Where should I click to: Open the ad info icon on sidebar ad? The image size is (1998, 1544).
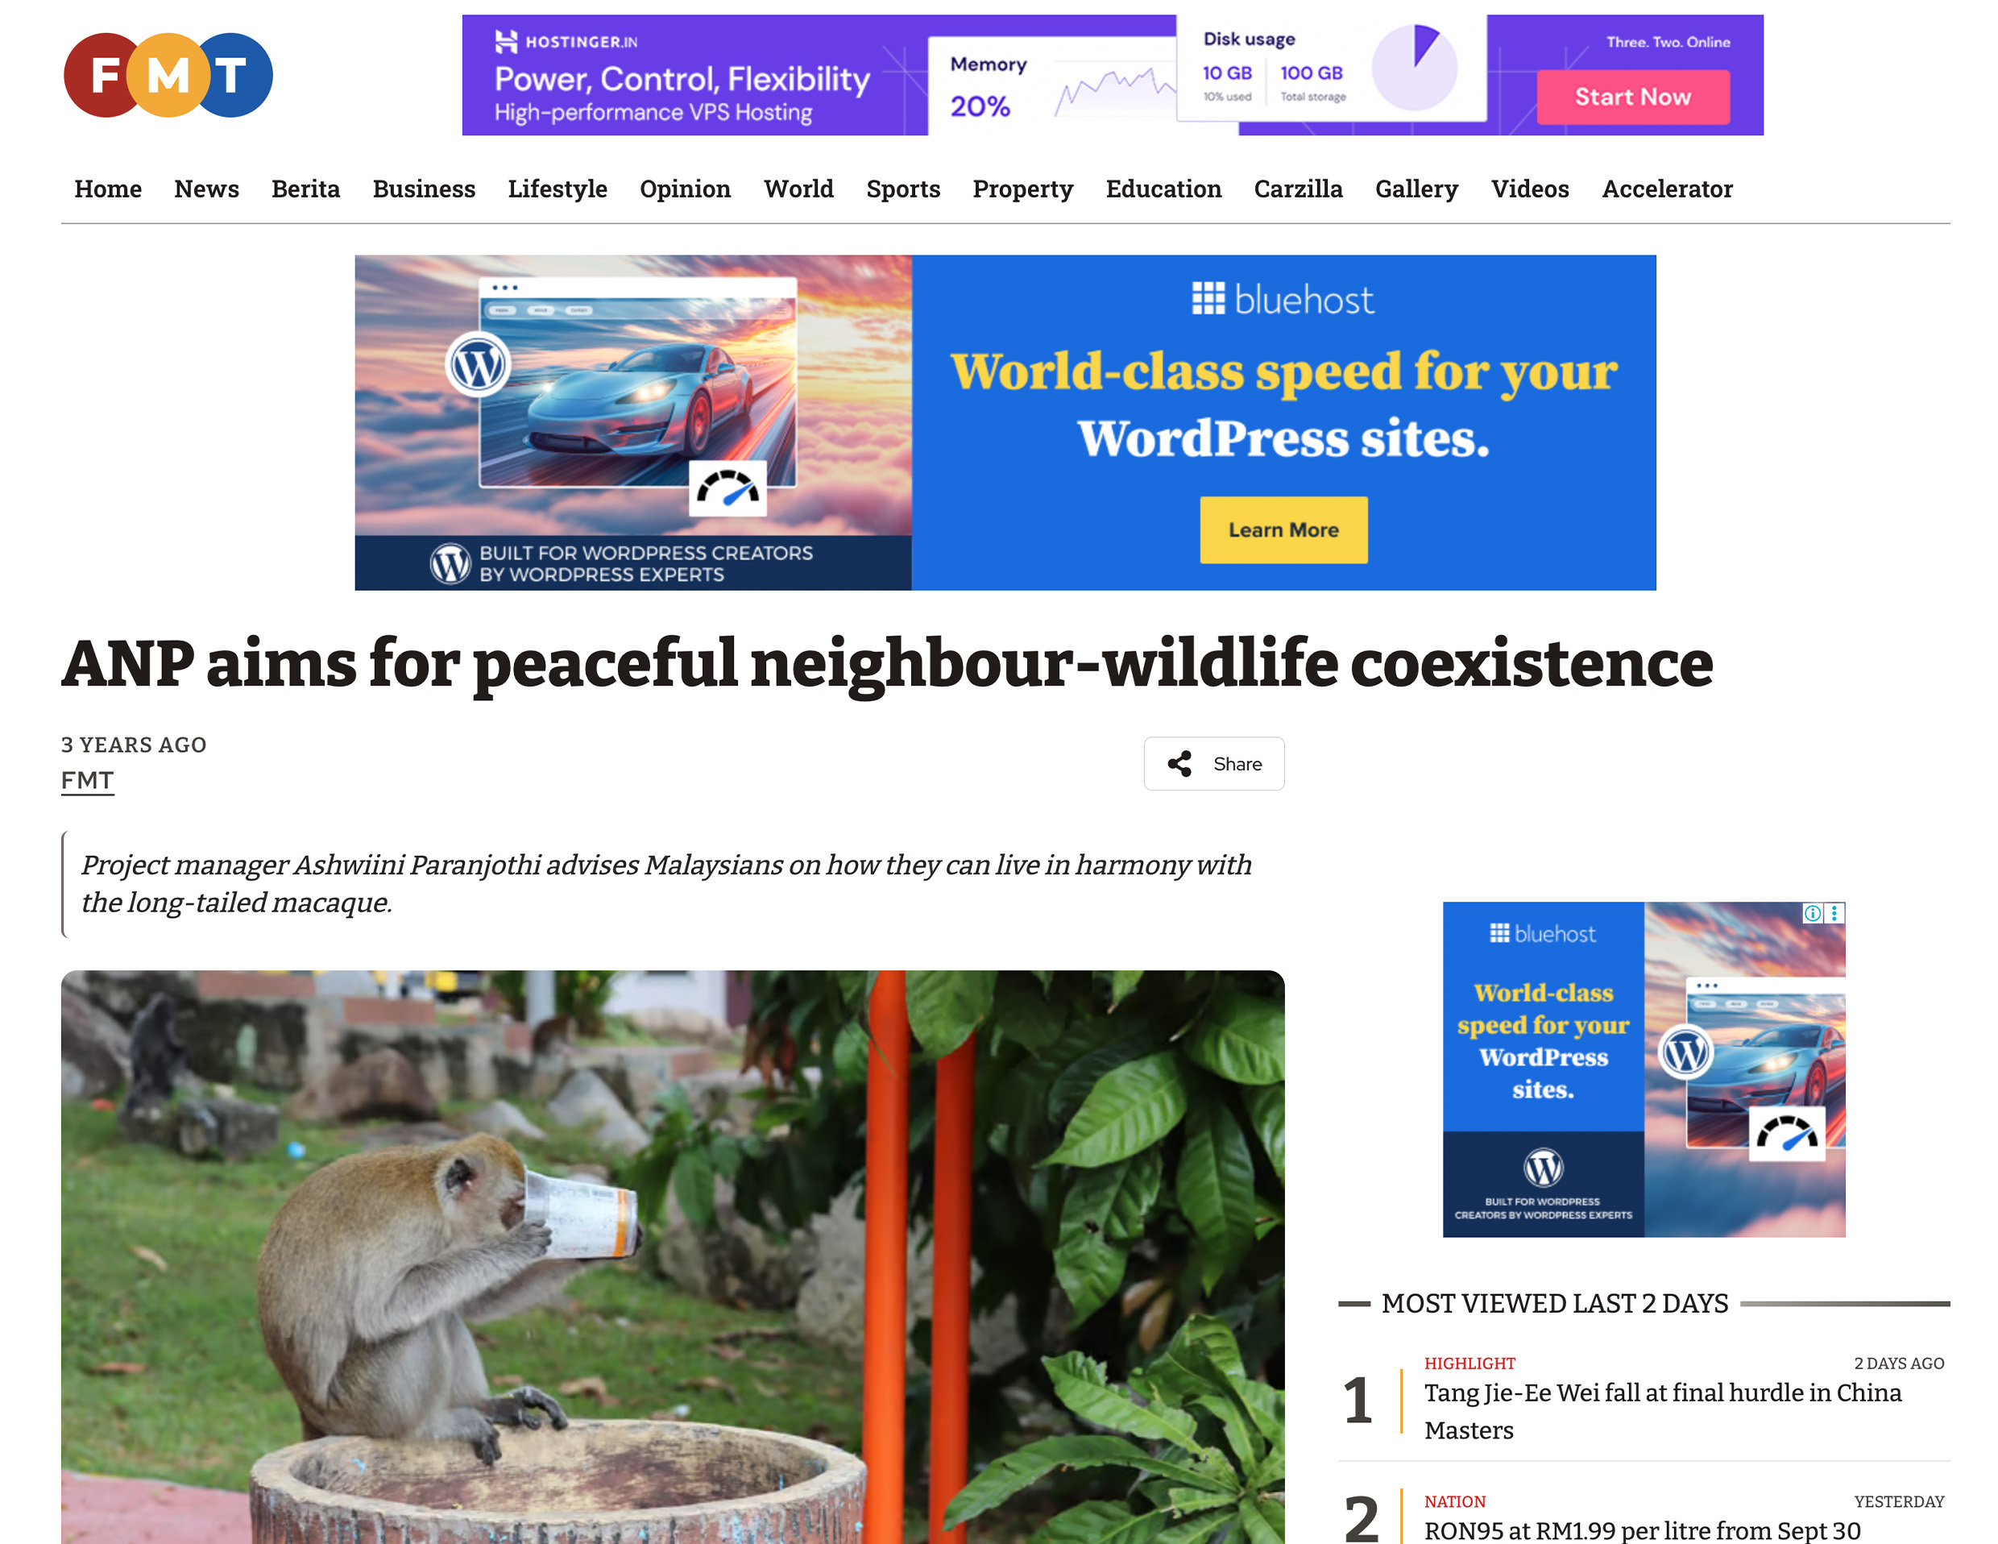[x=1812, y=913]
